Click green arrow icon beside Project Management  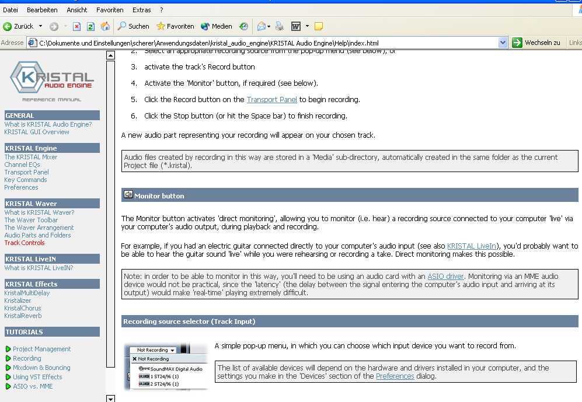pyautogui.click(x=8, y=349)
